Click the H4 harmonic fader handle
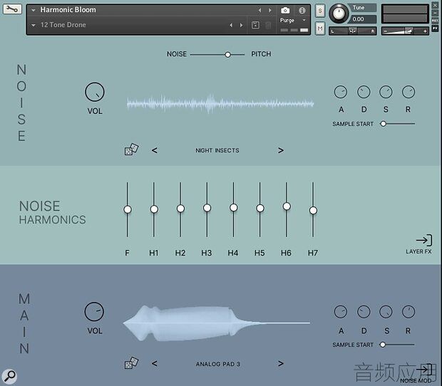 [x=233, y=208]
